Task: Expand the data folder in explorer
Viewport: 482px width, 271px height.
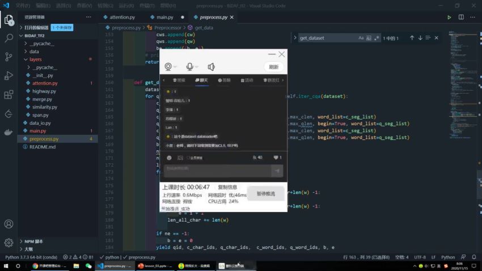Action: pos(26,51)
